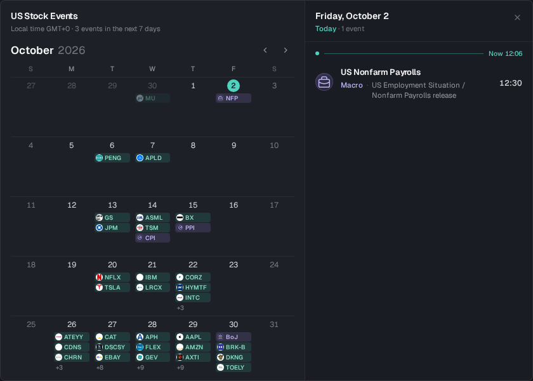Image resolution: width=533 pixels, height=381 pixels.
Task: Open the US Nonfarm Payrolls event entry
Action: [419, 83]
